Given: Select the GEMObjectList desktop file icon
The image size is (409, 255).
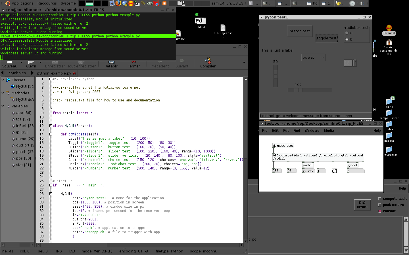Looking at the screenshot, I should click(x=223, y=31).
